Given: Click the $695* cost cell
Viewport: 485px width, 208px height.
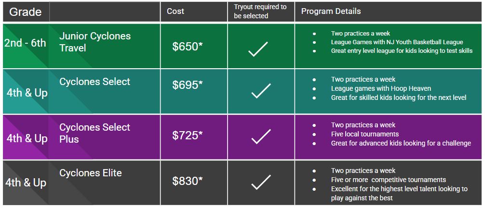Looking at the screenshot, I should 188,86.
